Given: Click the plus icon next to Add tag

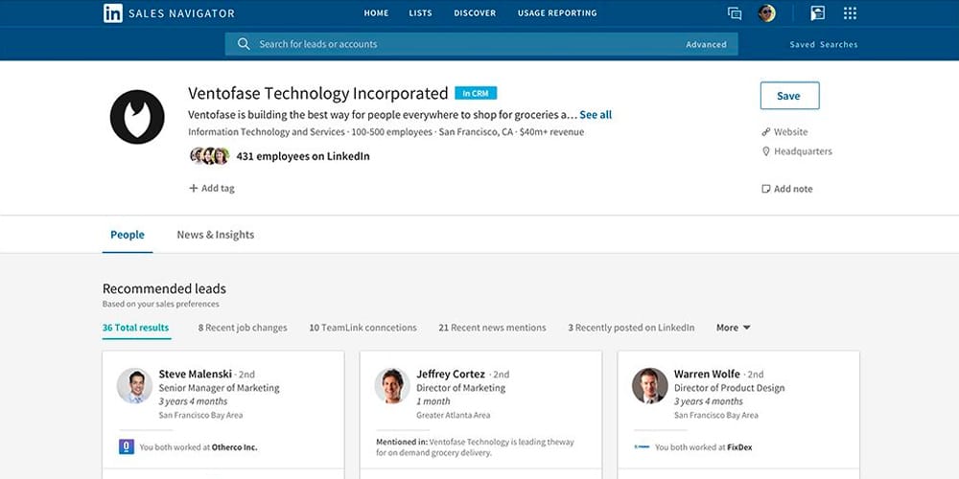Looking at the screenshot, I should coord(194,188).
